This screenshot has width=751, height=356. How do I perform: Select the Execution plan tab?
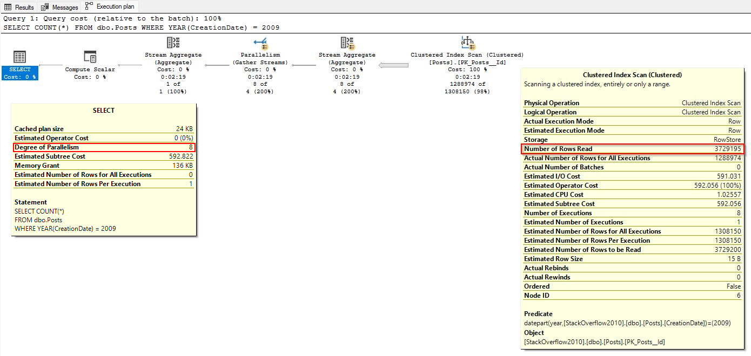pos(111,6)
